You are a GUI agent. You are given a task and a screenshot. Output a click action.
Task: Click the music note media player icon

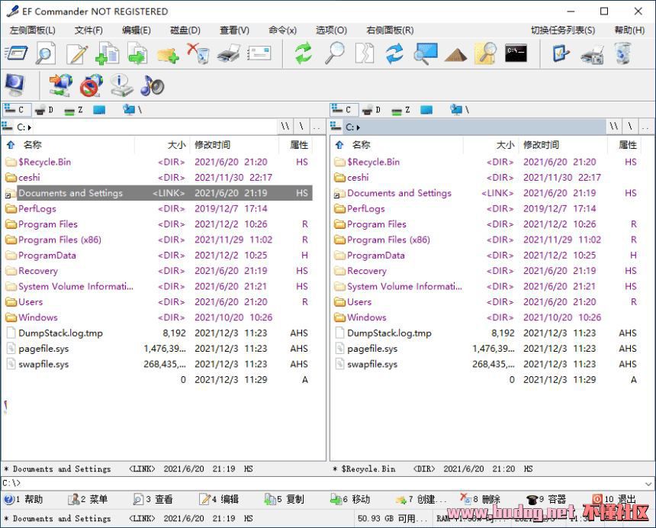tap(152, 85)
